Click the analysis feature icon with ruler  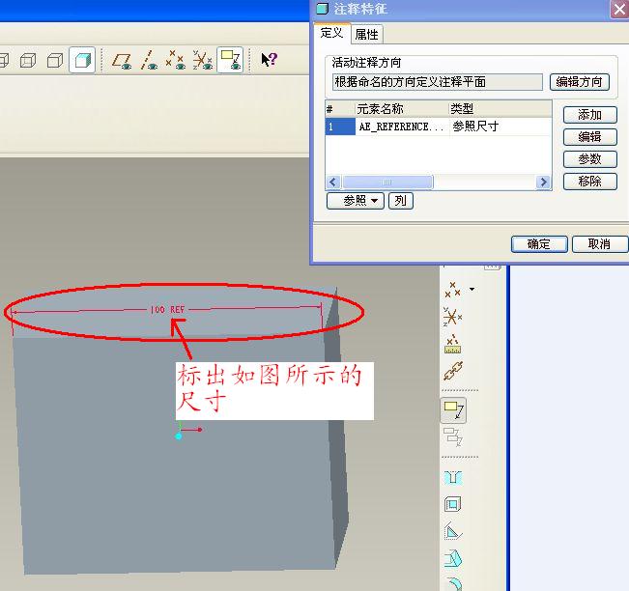pos(452,344)
